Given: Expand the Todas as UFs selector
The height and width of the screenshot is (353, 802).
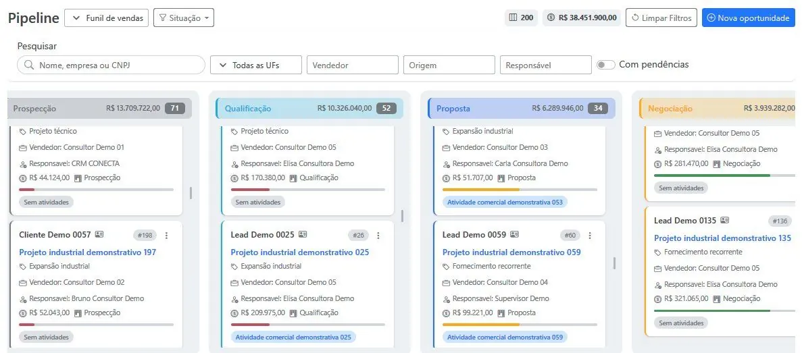Looking at the screenshot, I should 256,65.
